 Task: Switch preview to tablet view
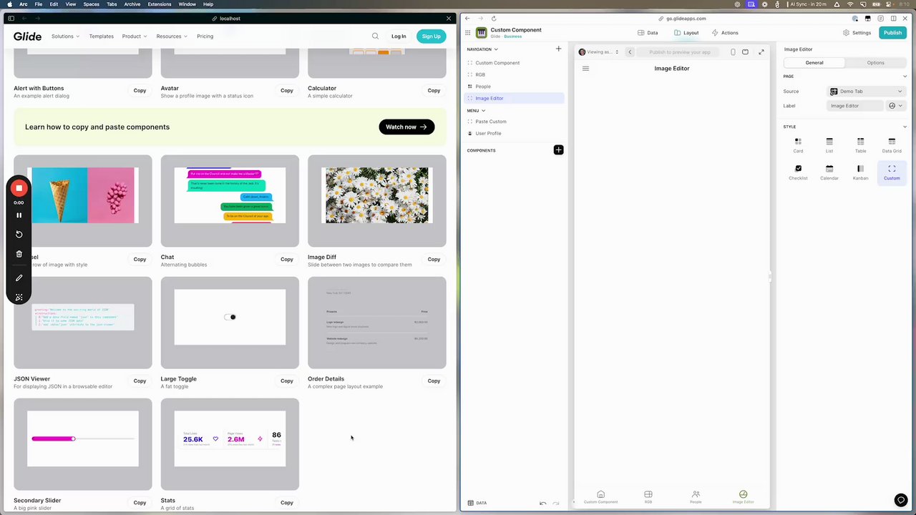point(745,52)
